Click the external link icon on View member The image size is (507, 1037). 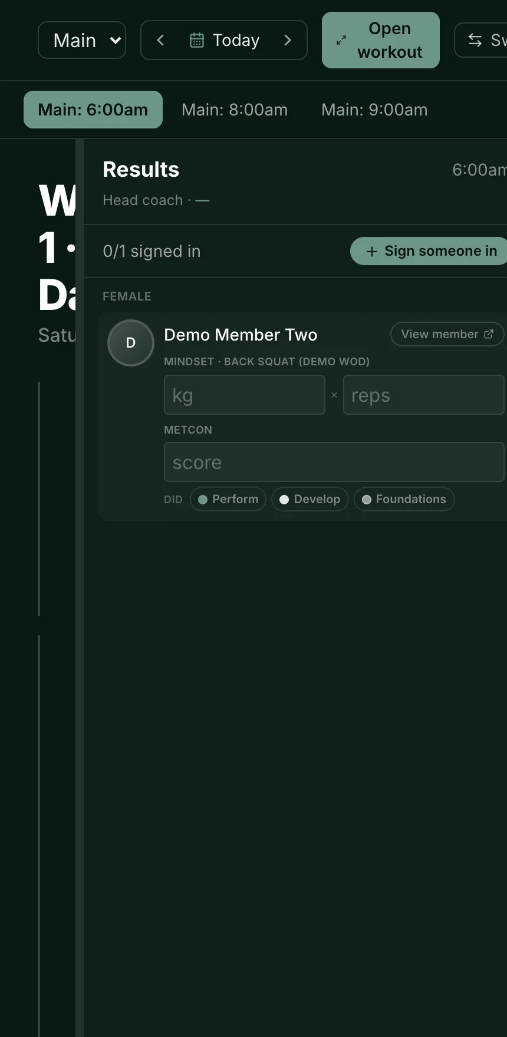click(489, 334)
